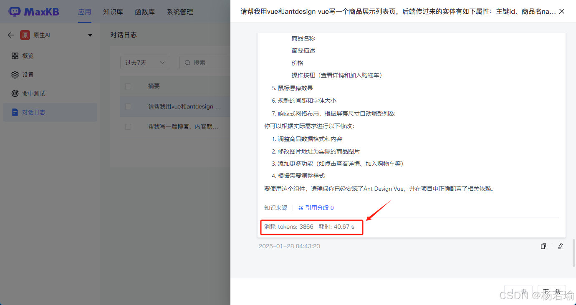This screenshot has width=576, height=305.
Task: Click the 耗时: 40.67 s text
Action: point(336,227)
